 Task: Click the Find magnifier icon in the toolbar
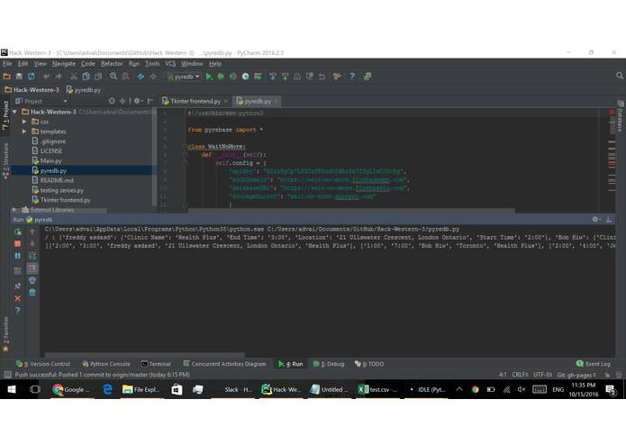tap(113, 77)
